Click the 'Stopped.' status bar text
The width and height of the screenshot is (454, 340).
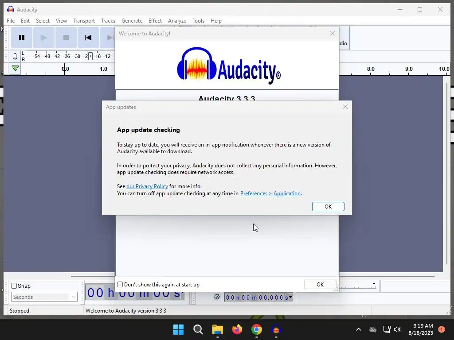[20, 311]
